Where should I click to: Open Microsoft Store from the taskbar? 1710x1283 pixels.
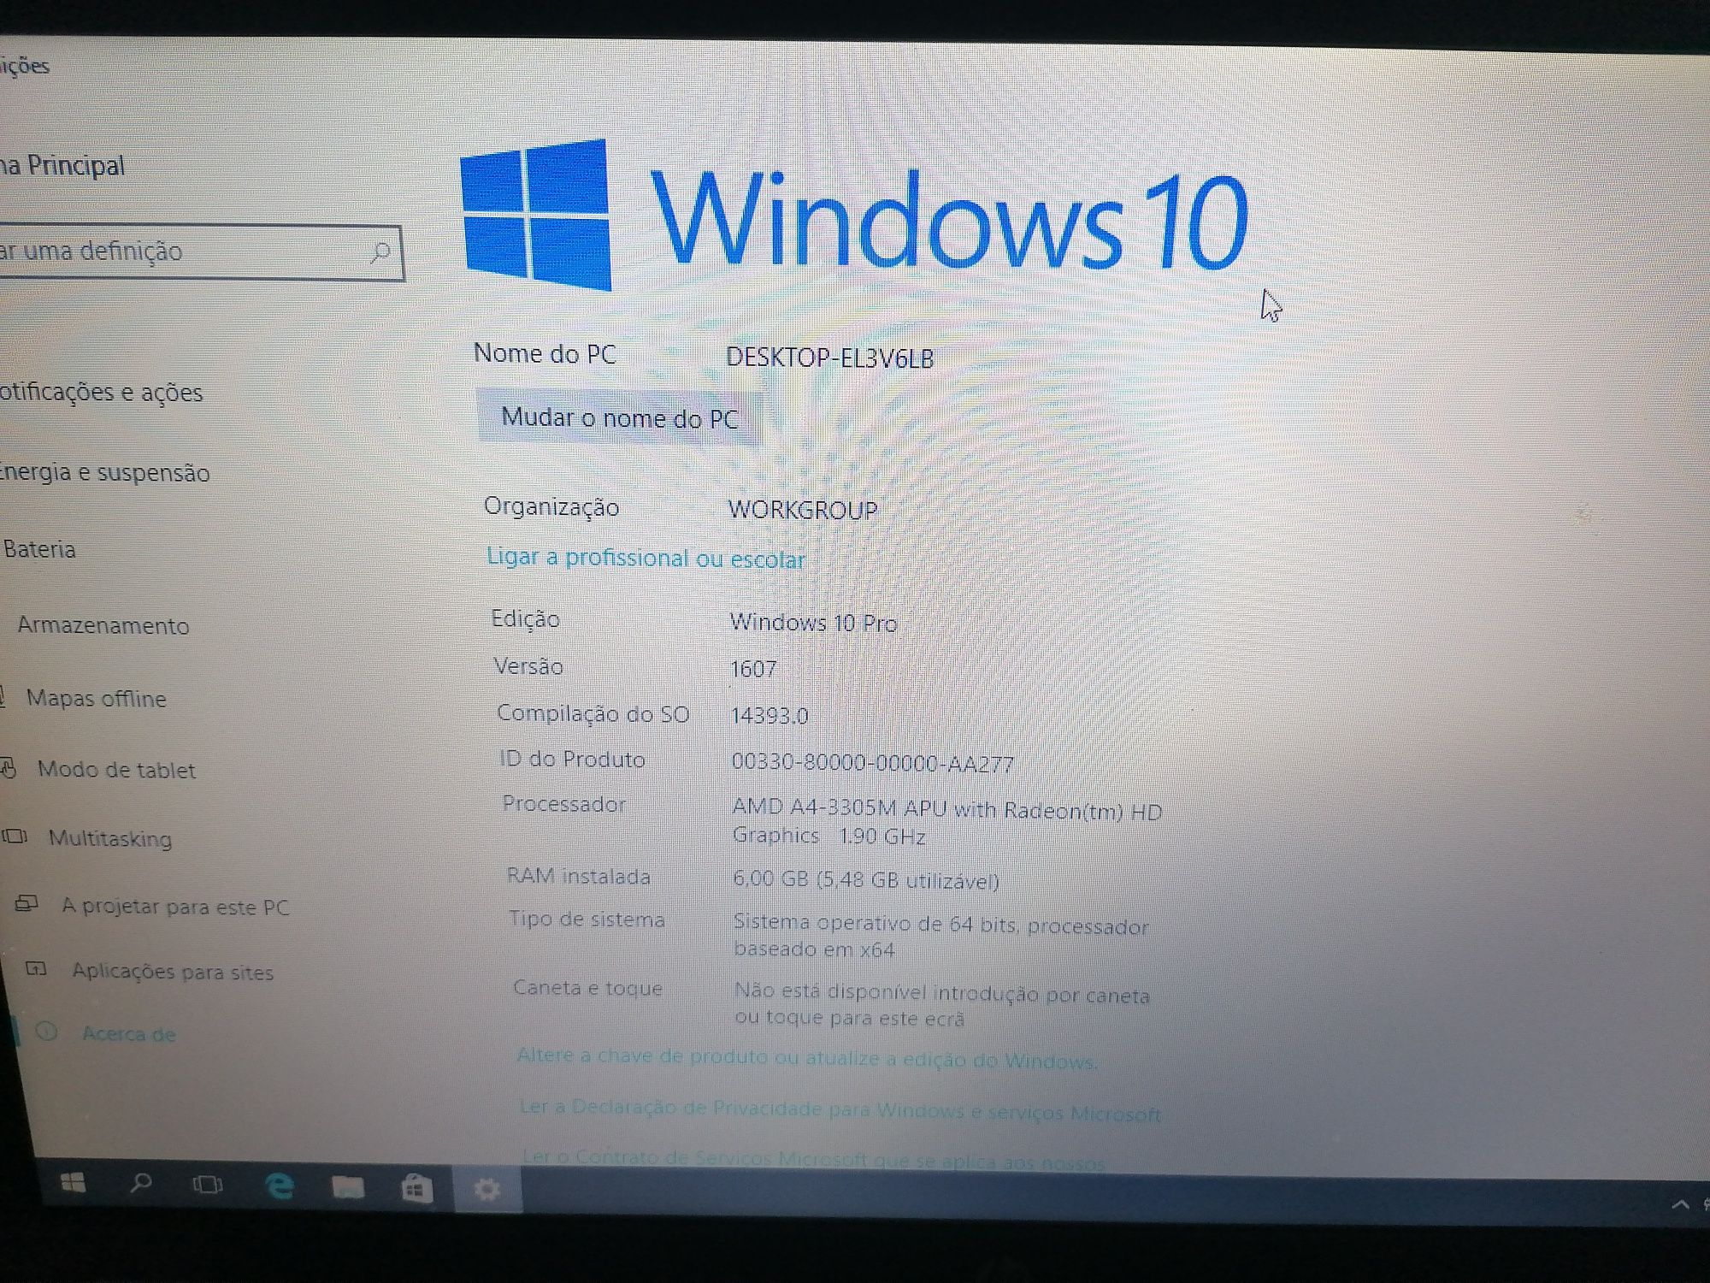(x=417, y=1188)
